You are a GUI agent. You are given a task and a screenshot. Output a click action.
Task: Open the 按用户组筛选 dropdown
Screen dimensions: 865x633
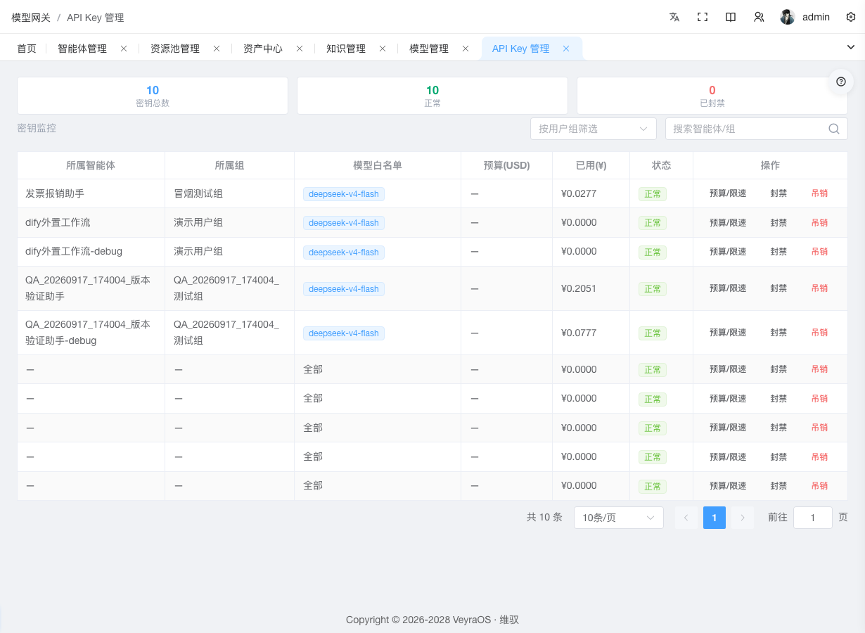pos(594,129)
